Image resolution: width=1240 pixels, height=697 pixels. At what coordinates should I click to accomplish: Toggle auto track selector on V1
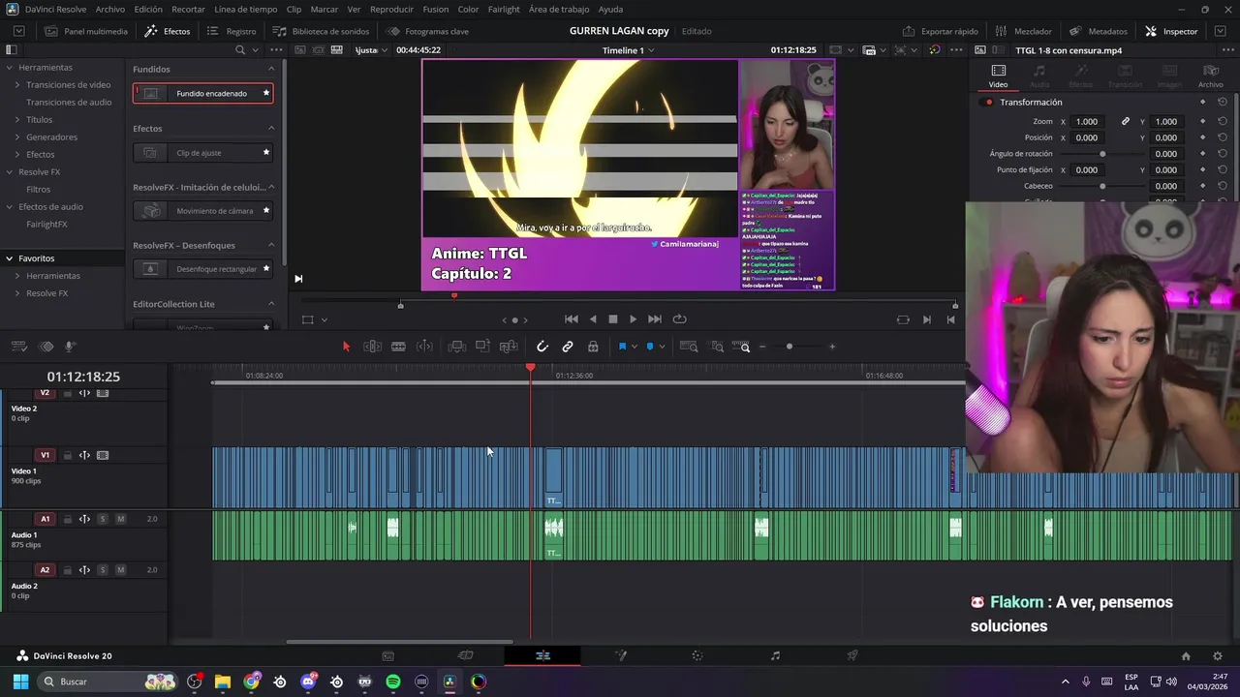pos(84,455)
